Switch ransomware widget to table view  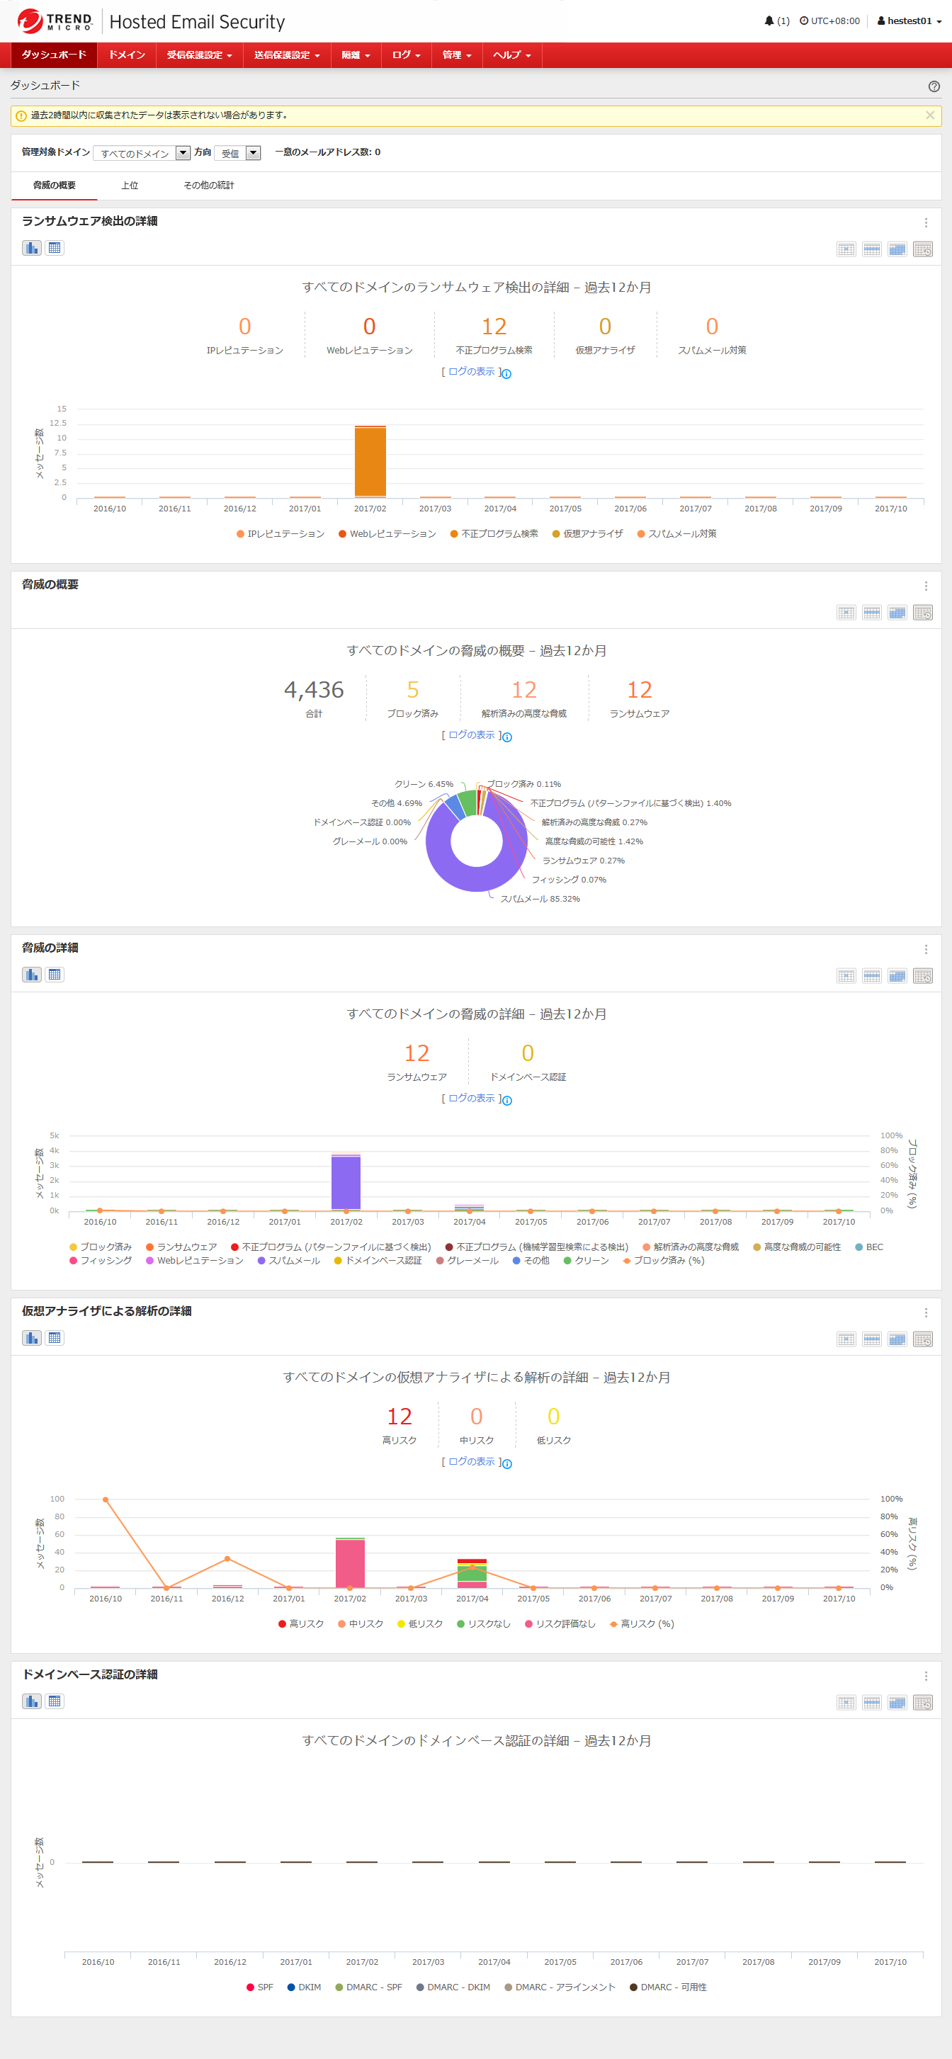coord(55,248)
